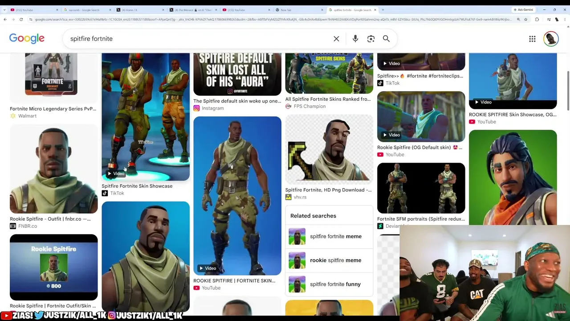Screen dimensions: 570x321
Task: Click the FNBR.co source label
Action: point(28,226)
